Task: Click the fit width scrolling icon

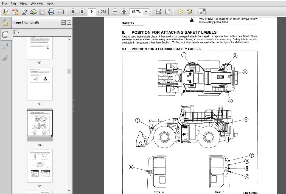Action: point(158,12)
